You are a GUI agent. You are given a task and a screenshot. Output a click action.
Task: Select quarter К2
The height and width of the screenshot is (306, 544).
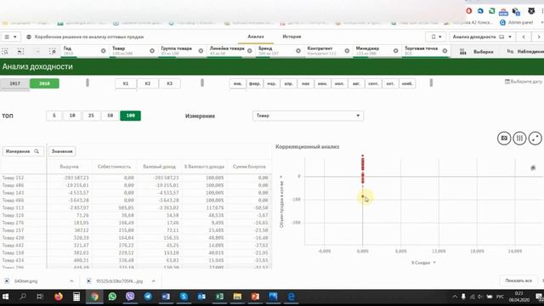[x=147, y=83]
